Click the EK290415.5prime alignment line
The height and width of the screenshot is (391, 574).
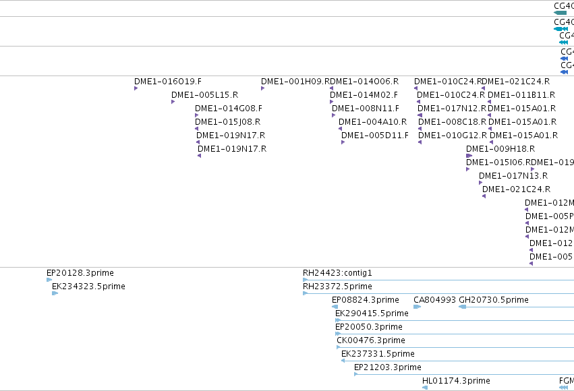(455, 320)
